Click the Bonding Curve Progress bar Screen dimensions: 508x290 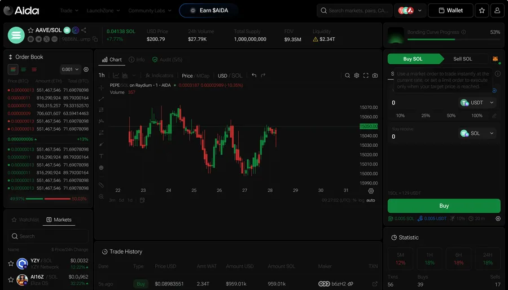pos(454,39)
